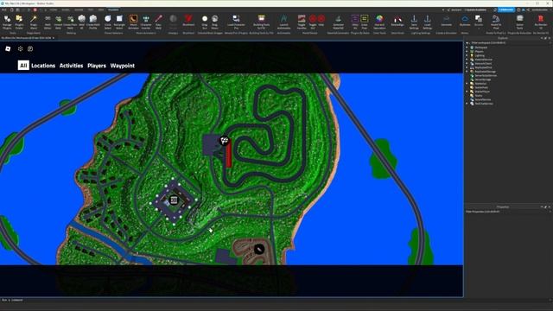
Task: Expand Workspace in the Explorer tree
Action: point(467,48)
